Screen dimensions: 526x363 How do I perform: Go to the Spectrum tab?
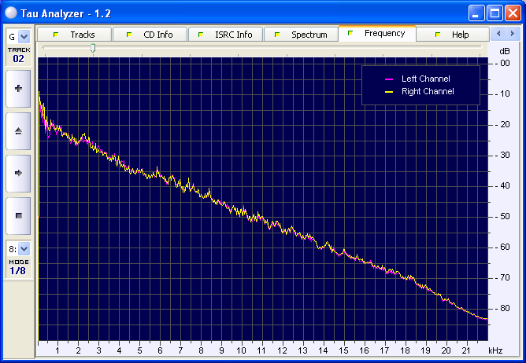tap(301, 35)
